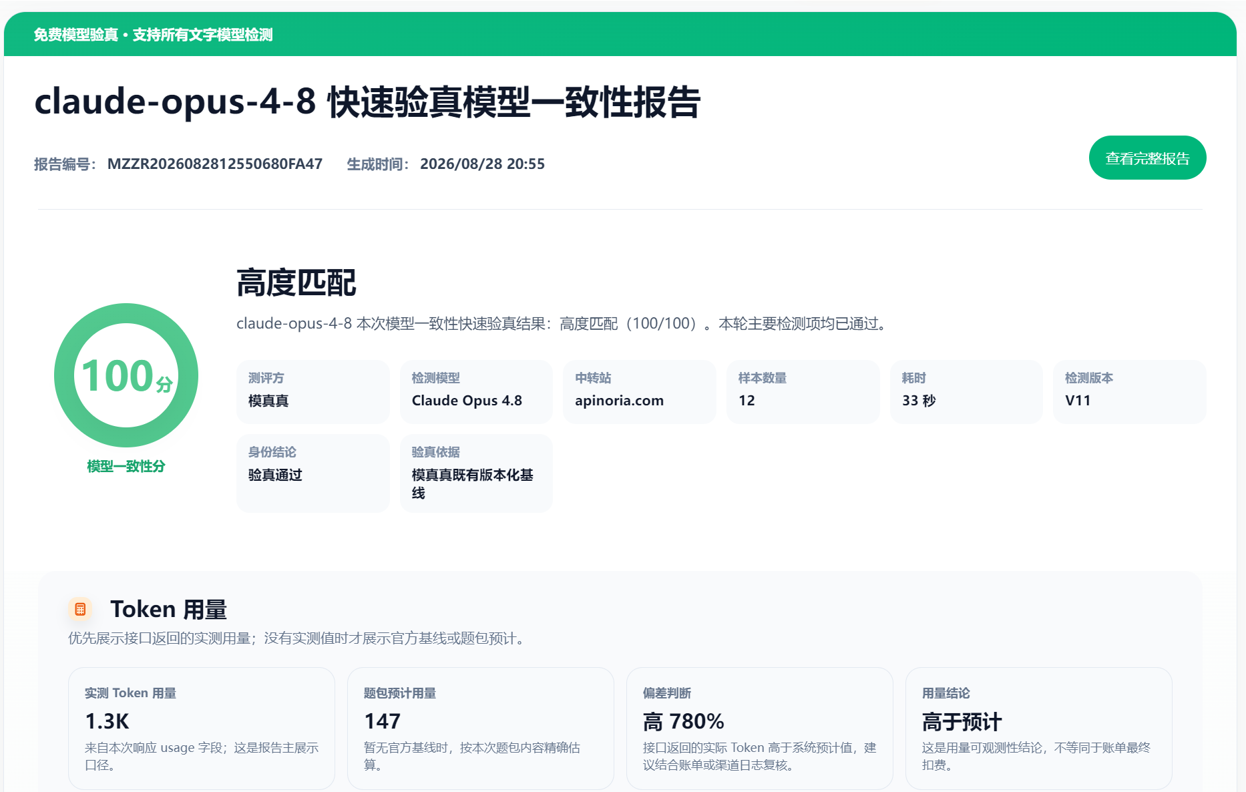
Task: Select the value Claude Opus 4.8
Action: click(x=467, y=401)
